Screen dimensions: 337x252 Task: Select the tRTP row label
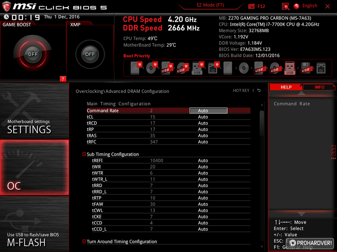97,198
